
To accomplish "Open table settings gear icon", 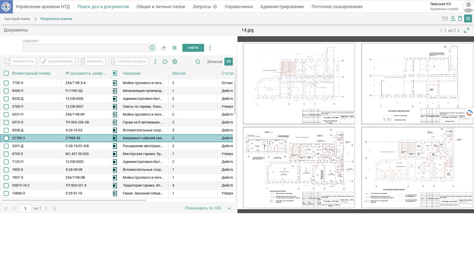I will click(175, 62).
